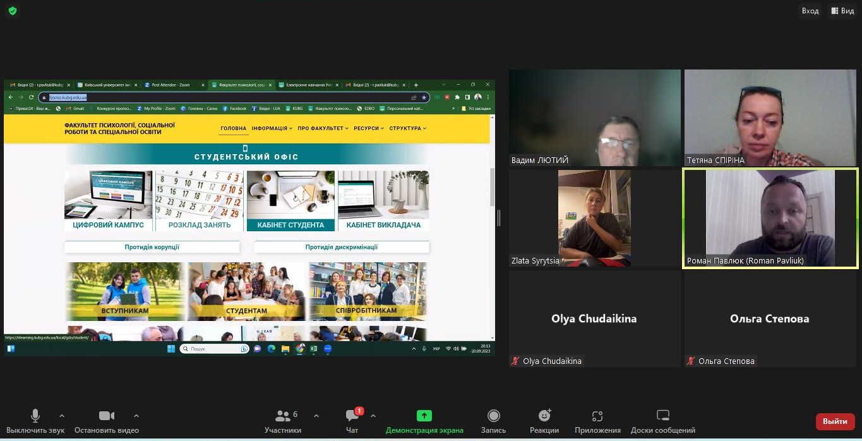Click the browser address bar URL

(x=68, y=97)
